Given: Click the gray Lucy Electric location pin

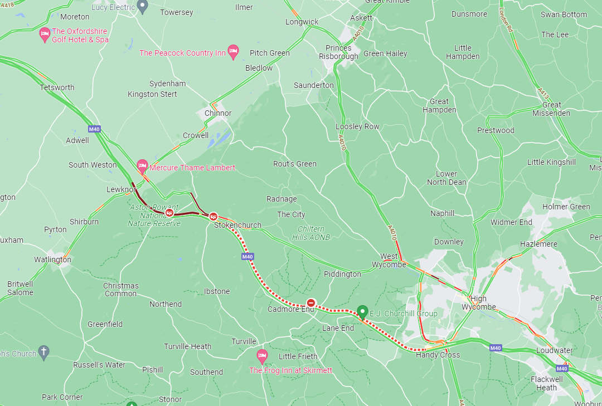Looking at the screenshot, I should 143,7.
